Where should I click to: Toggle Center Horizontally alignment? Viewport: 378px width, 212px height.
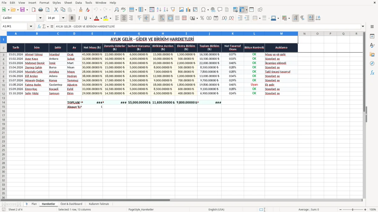click(x=124, y=18)
